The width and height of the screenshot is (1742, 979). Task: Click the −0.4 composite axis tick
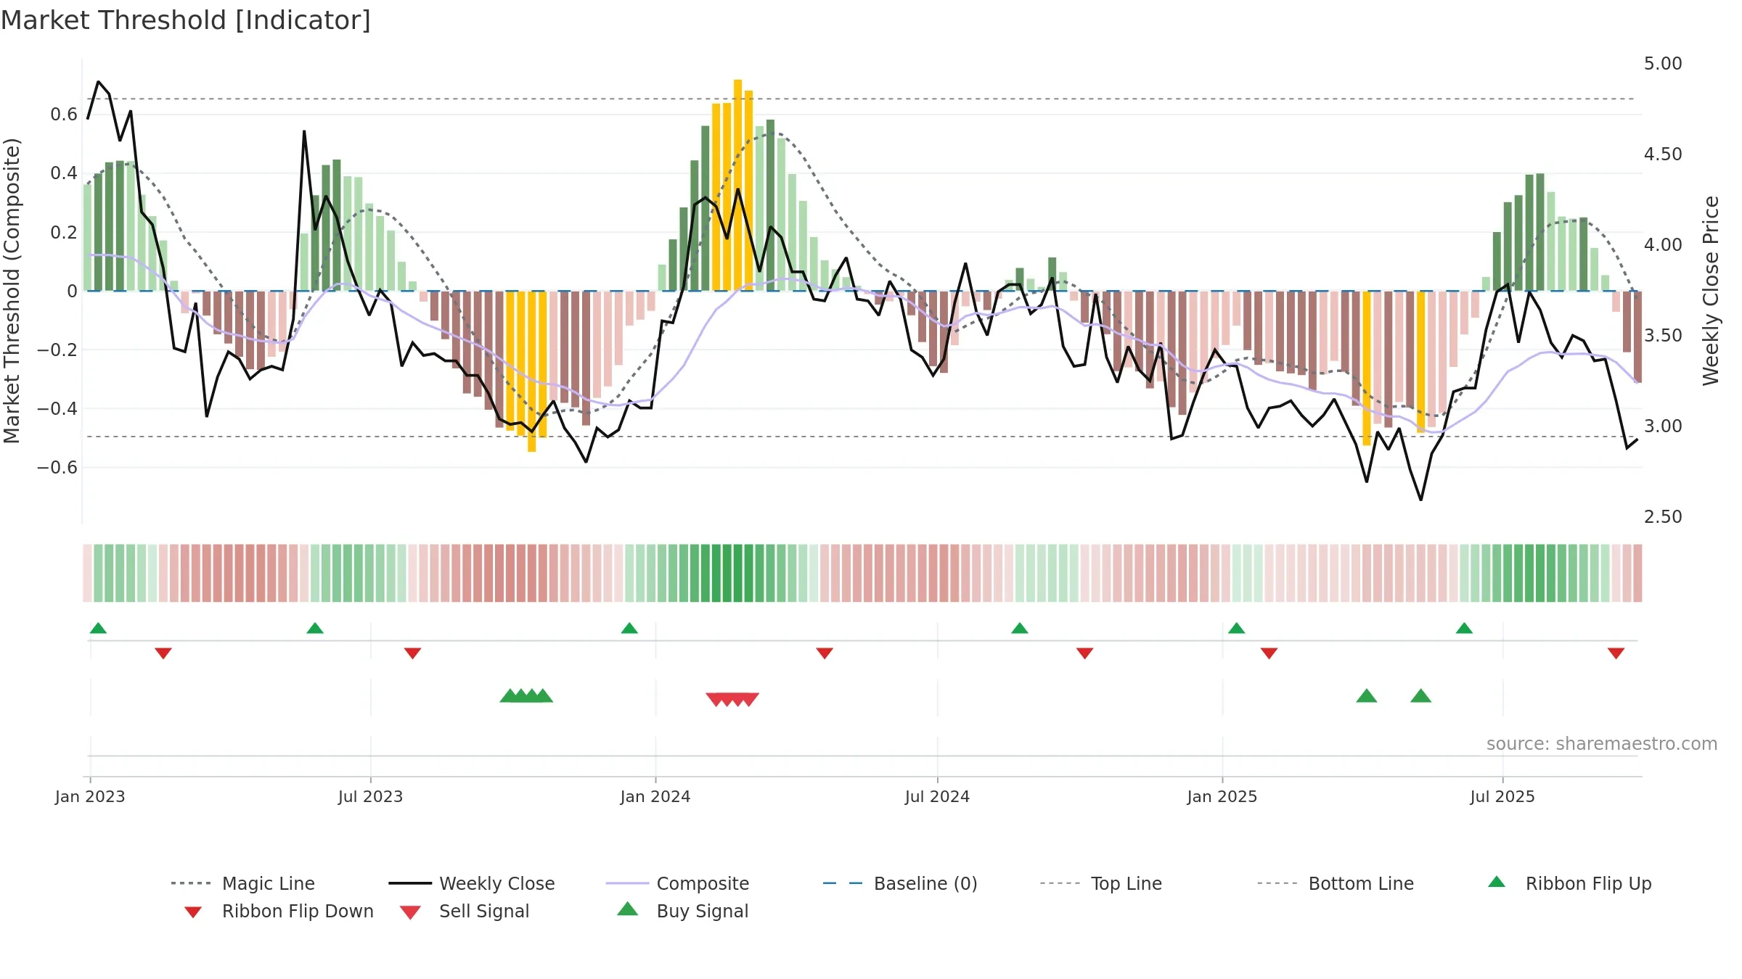(x=57, y=408)
